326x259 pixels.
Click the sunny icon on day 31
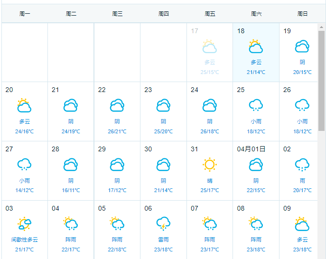209,165
